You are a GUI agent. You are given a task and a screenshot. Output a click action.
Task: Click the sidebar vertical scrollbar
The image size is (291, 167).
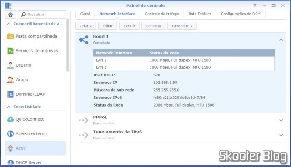tap(68, 45)
